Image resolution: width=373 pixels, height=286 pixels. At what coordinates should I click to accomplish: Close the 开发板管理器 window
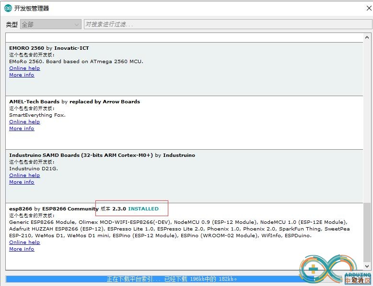click(x=369, y=8)
